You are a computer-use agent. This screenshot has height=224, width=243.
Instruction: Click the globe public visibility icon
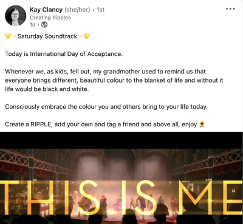tap(44, 25)
